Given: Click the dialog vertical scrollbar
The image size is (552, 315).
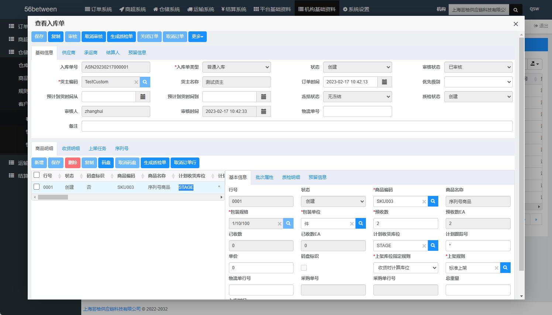Looking at the screenshot, I should [521, 154].
